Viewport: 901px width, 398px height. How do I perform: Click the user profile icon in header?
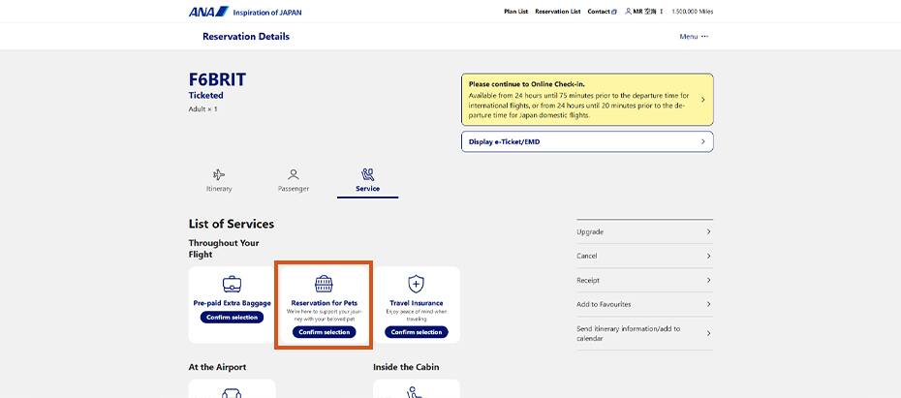[626, 12]
